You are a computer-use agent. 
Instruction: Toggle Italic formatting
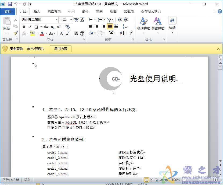(30, 27)
